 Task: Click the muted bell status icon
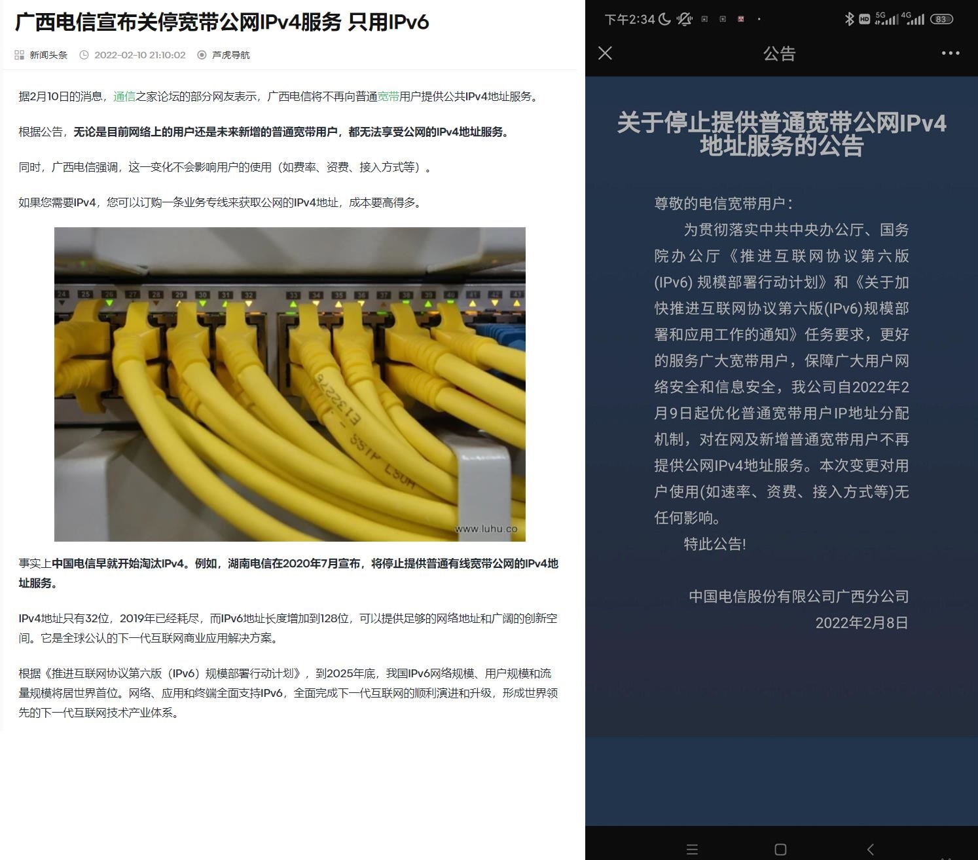(685, 19)
